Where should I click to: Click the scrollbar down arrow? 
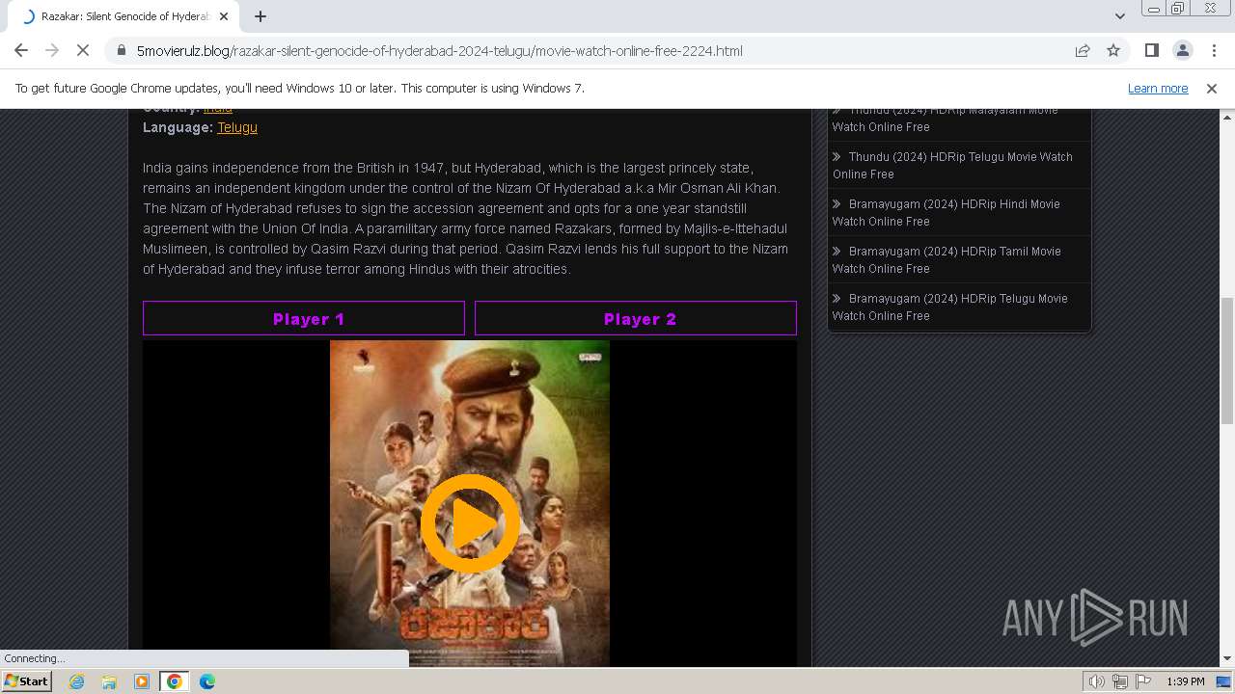pyautogui.click(x=1227, y=659)
